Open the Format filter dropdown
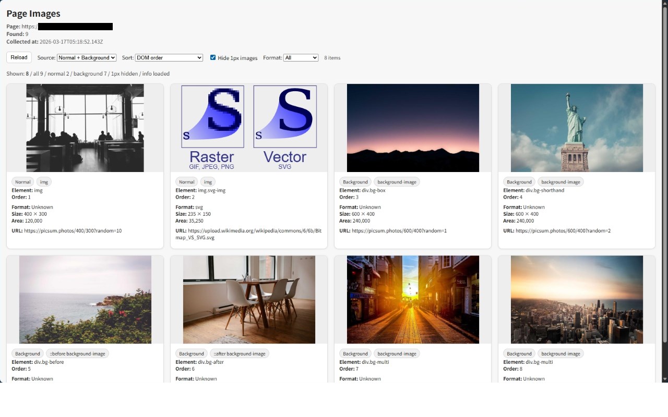 [301, 58]
